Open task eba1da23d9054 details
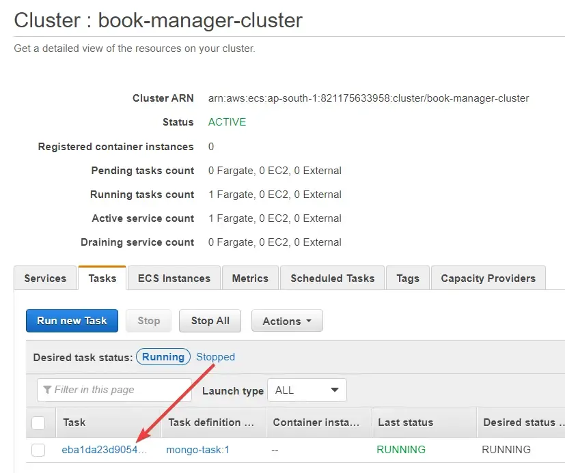The height and width of the screenshot is (473, 565). pos(102,450)
